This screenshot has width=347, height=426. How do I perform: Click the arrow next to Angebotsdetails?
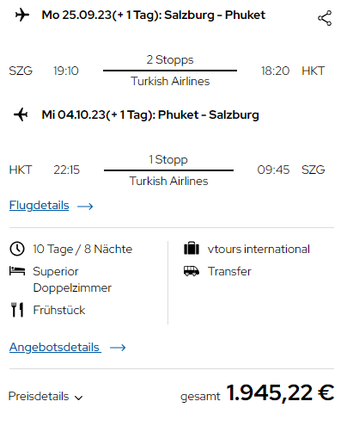118,348
